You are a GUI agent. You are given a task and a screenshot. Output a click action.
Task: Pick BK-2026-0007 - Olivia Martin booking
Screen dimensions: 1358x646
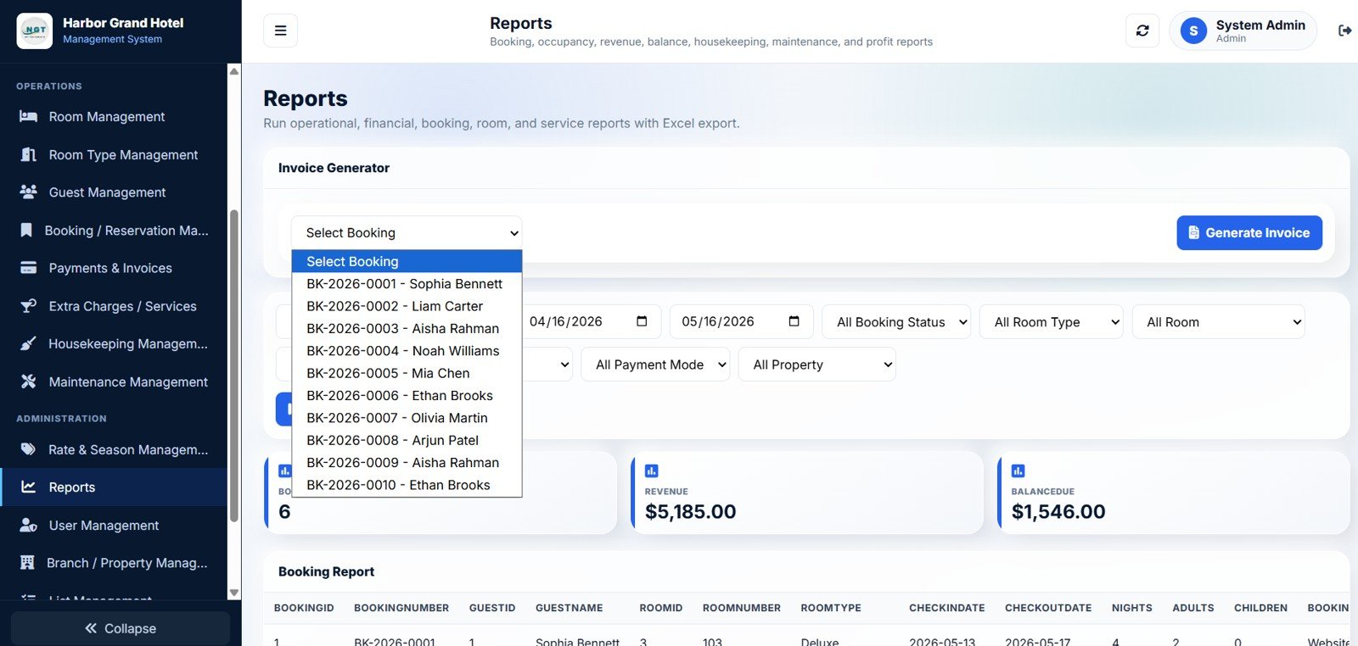tap(407, 418)
